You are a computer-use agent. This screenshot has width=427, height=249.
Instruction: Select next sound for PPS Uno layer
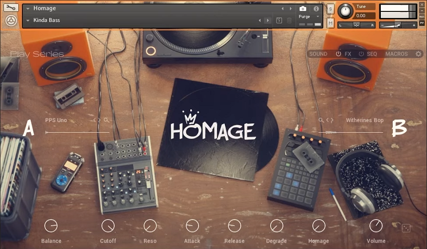tap(99, 120)
